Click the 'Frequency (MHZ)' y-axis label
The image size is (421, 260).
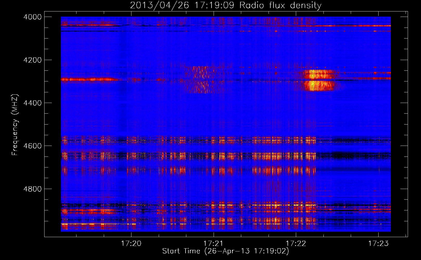point(15,125)
